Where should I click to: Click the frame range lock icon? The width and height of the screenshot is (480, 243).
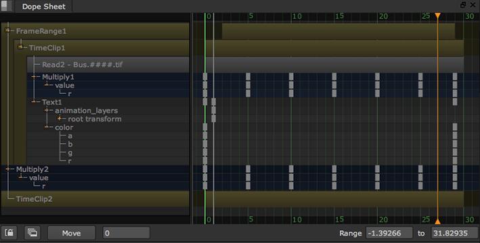[x=9, y=233]
